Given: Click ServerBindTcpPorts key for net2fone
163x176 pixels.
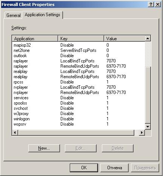Looking at the screenshot, I should pos(78,50).
